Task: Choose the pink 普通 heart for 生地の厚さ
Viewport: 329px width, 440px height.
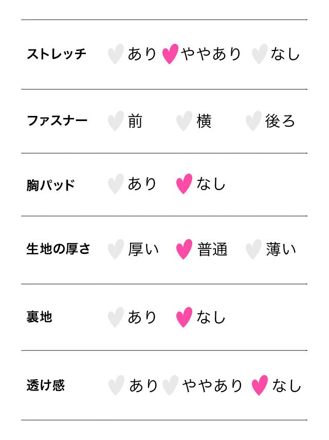Action: tap(184, 249)
